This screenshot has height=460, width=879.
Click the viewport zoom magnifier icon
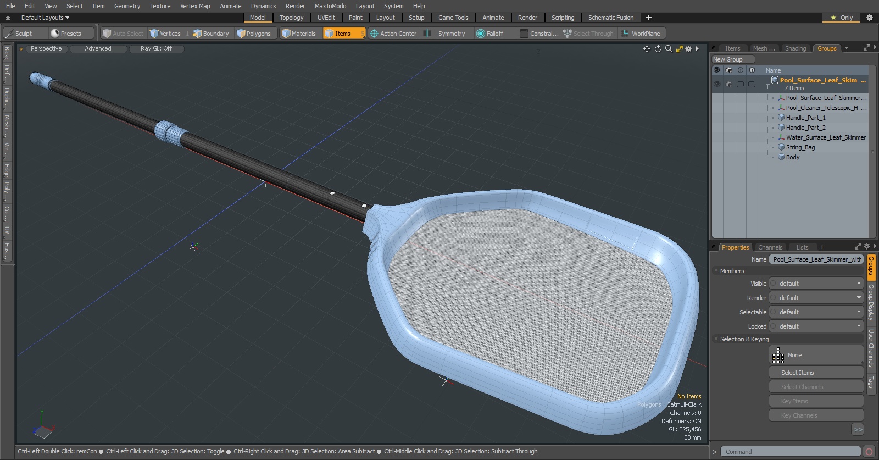(669, 49)
